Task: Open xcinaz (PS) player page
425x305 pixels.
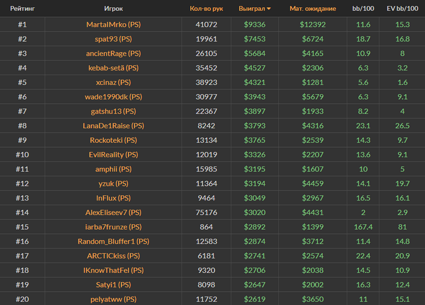Action: click(113, 82)
